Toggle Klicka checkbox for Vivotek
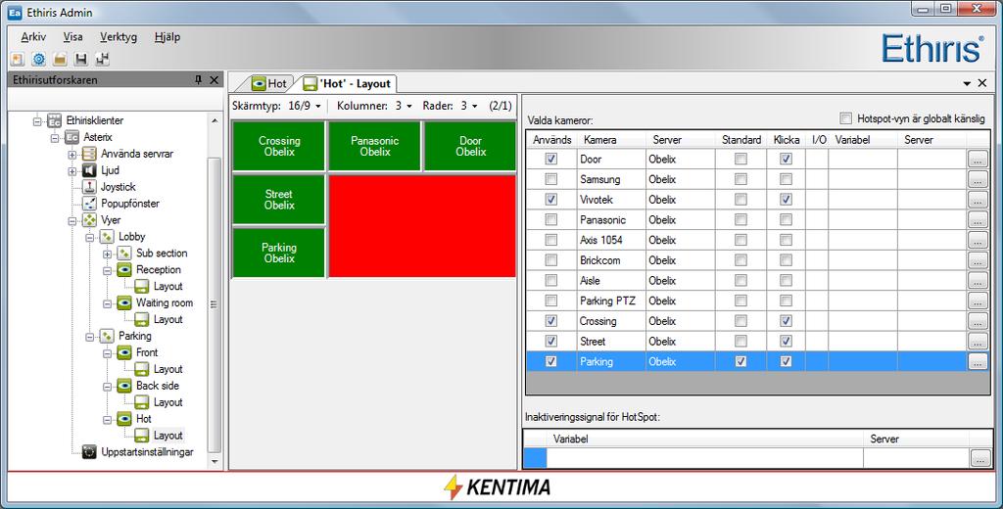 pyautogui.click(x=787, y=200)
